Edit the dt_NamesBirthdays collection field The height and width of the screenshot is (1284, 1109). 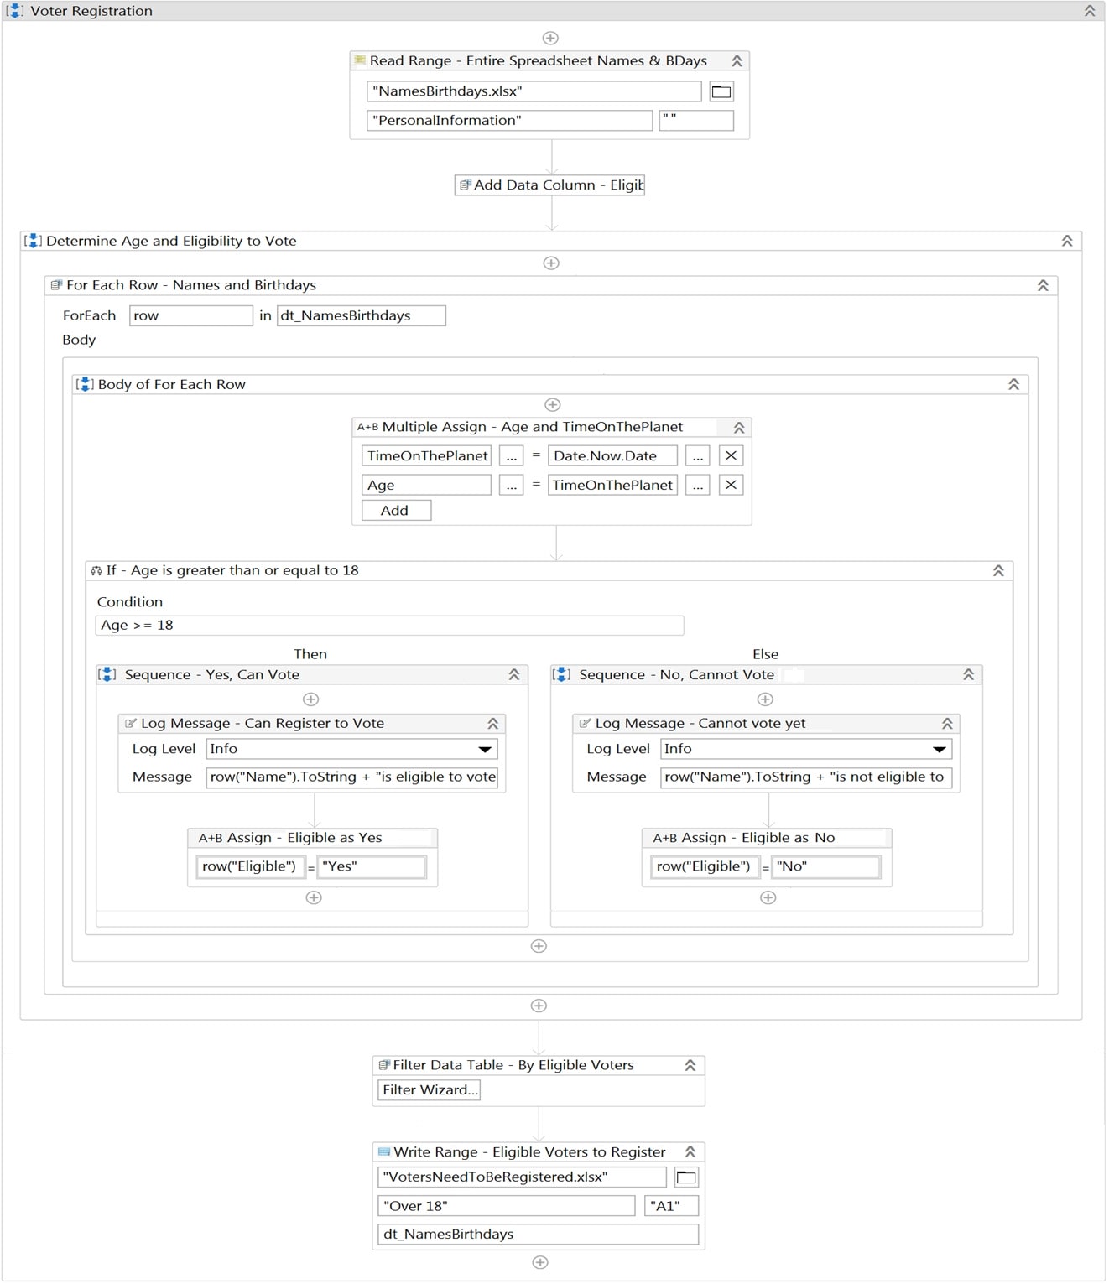pos(362,315)
